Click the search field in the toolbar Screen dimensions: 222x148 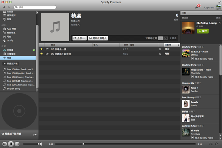tap(35, 7)
